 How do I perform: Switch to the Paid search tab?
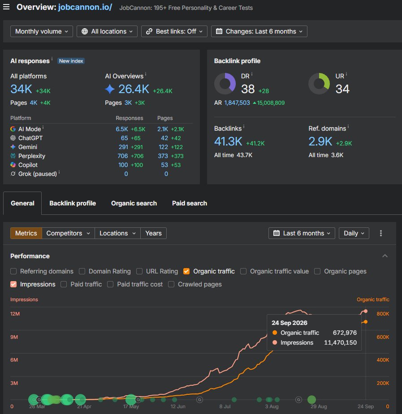pos(190,203)
